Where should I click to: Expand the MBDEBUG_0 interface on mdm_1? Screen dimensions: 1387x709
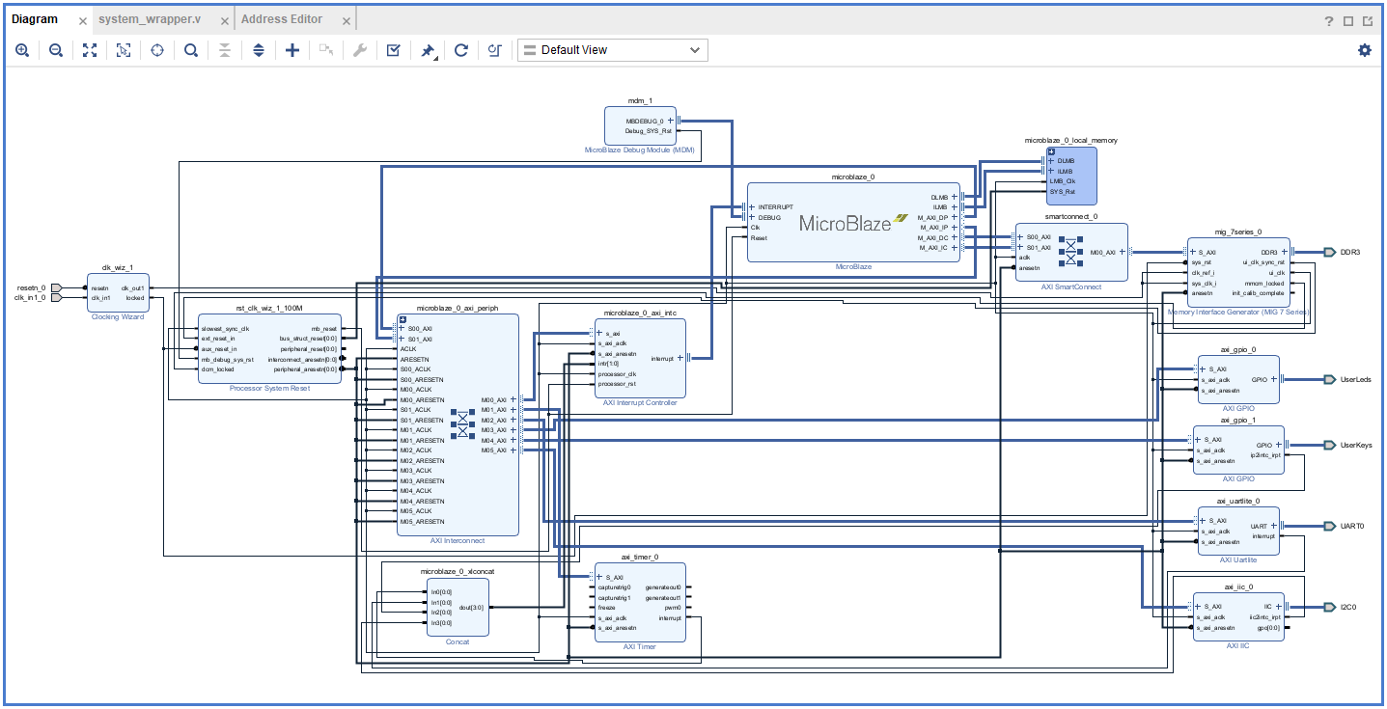(670, 121)
